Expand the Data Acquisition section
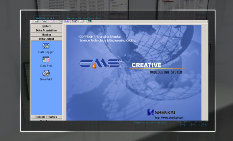Viewport: 233px width, 141px height. [x=46, y=31]
